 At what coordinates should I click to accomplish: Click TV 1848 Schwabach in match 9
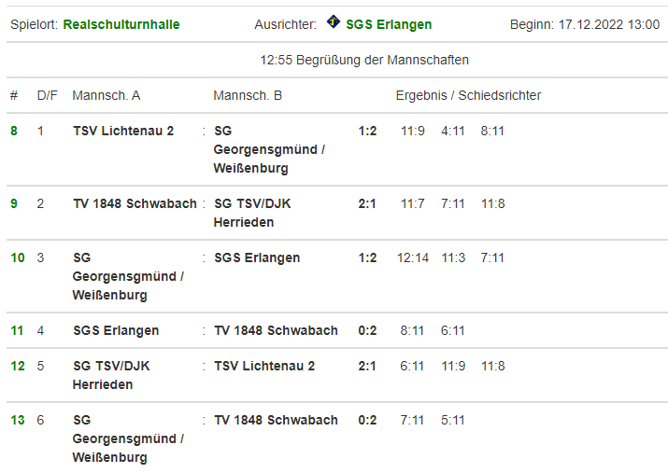pyautogui.click(x=135, y=203)
